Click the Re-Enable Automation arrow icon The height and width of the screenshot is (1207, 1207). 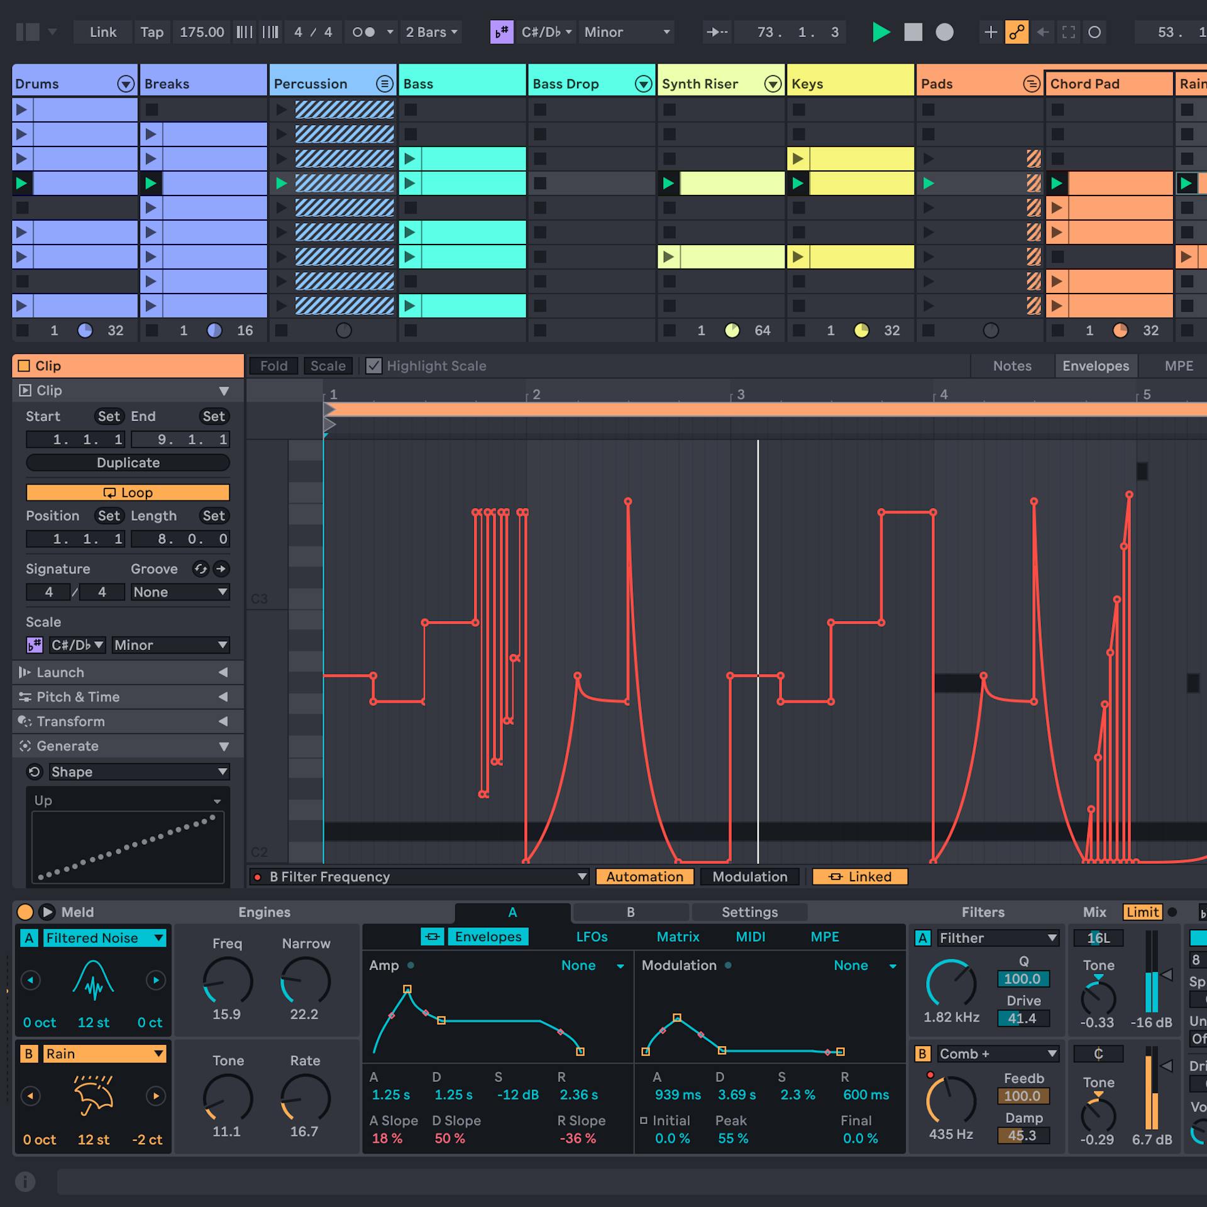1042,32
